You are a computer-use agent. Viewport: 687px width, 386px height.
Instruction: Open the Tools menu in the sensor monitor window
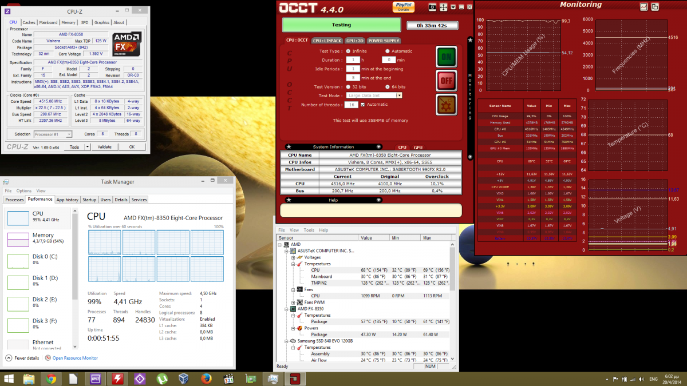(309, 230)
